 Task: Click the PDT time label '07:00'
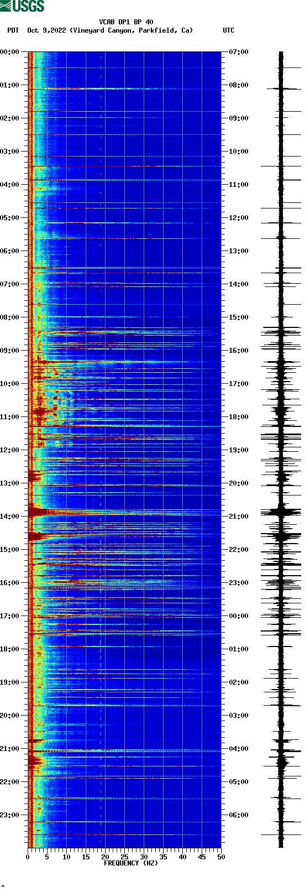pos(10,284)
